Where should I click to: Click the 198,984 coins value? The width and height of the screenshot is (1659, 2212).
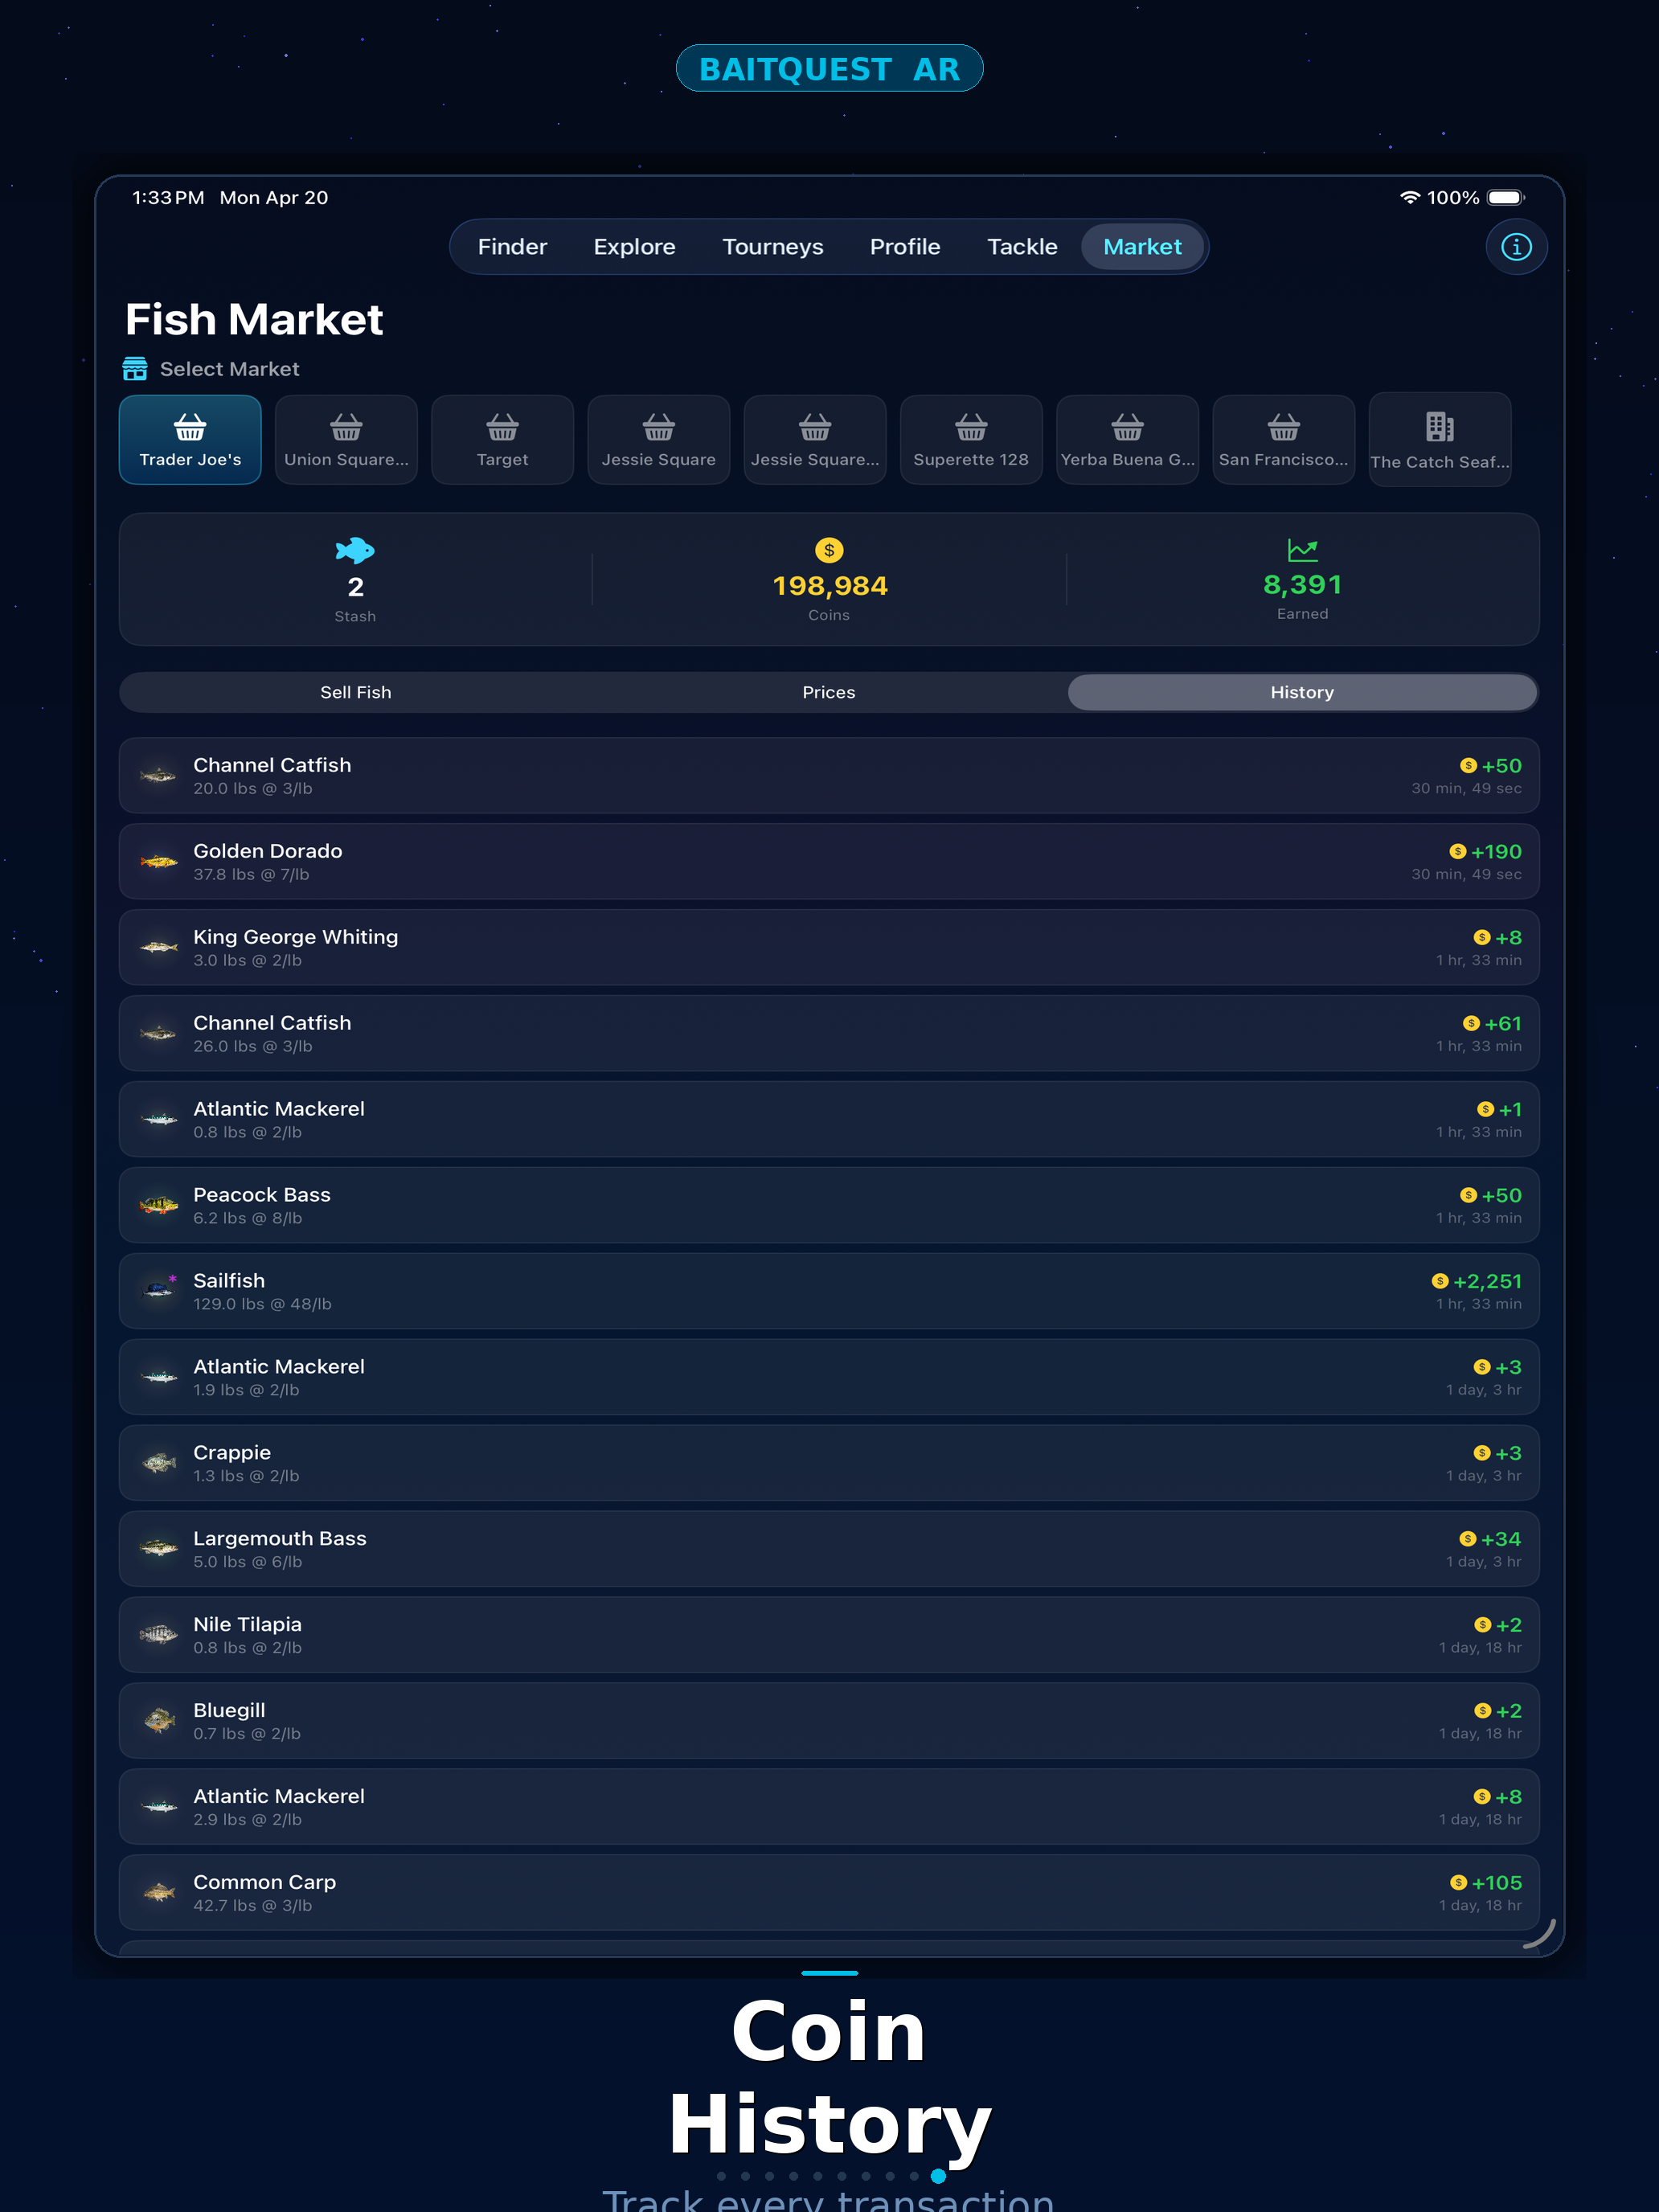[x=830, y=586]
